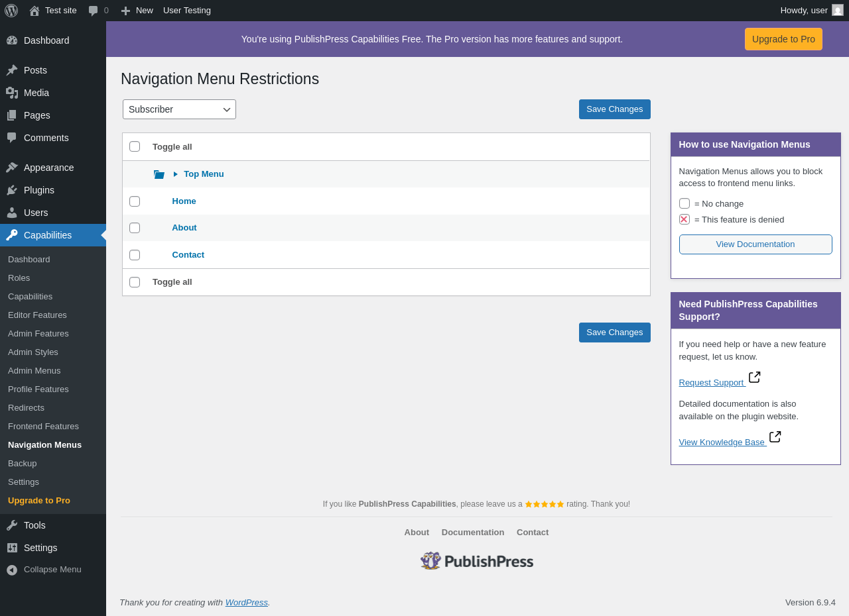Viewport: 849px width, 616px height.
Task: Click the five-star rating icons
Action: click(545, 504)
